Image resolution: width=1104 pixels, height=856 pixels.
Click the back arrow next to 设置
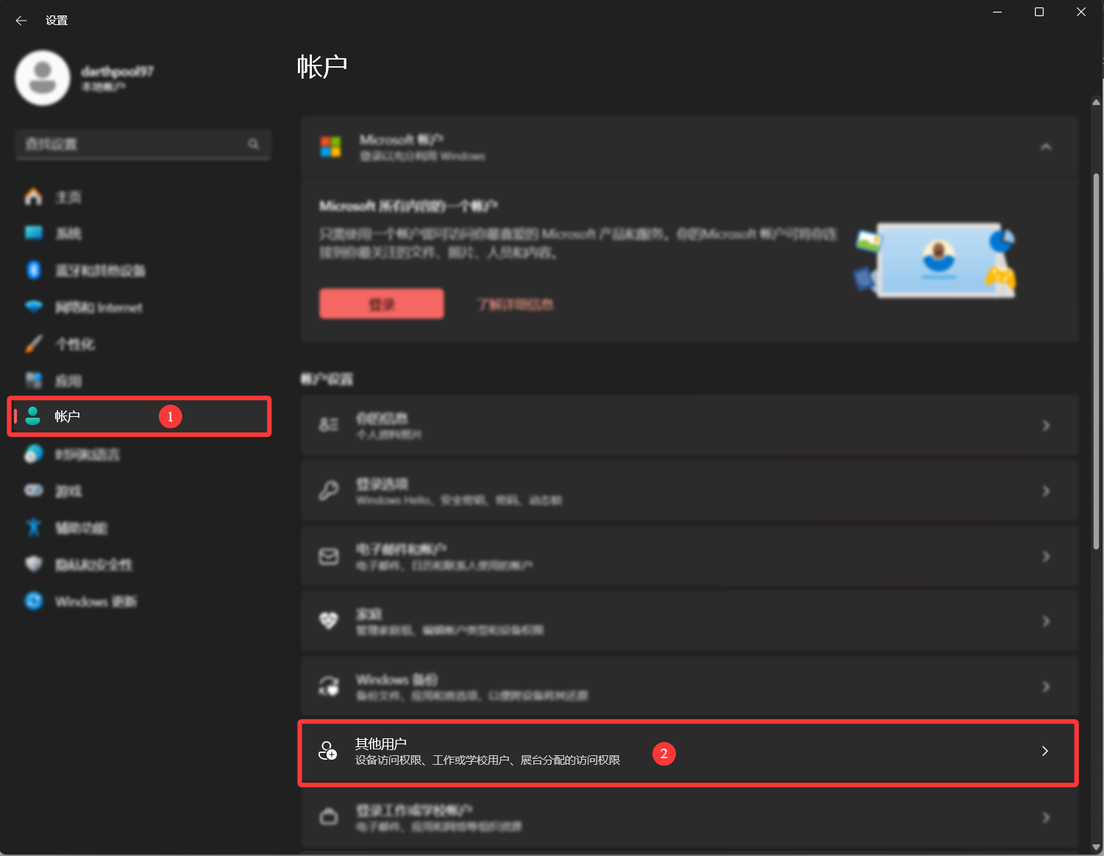click(x=21, y=21)
